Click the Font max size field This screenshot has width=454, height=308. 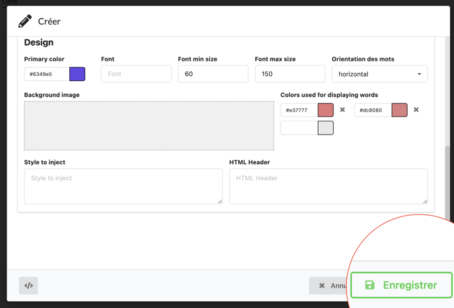290,74
